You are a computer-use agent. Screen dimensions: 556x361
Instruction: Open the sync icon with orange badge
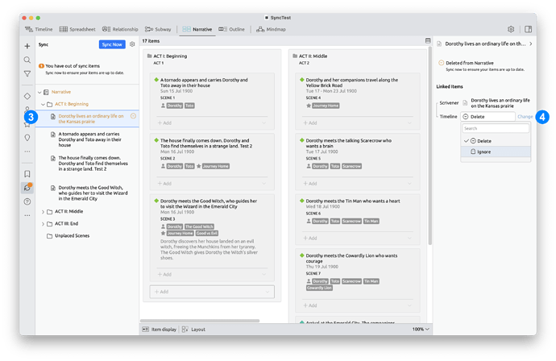(x=27, y=187)
